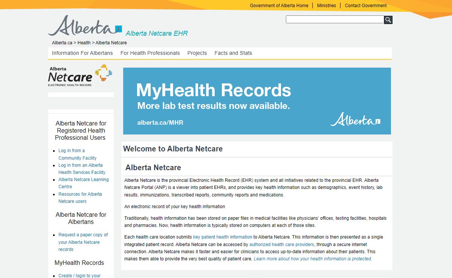This screenshot has width=452, height=278.
Task: Click the white Alberta logo on the banner
Action: coord(355,119)
